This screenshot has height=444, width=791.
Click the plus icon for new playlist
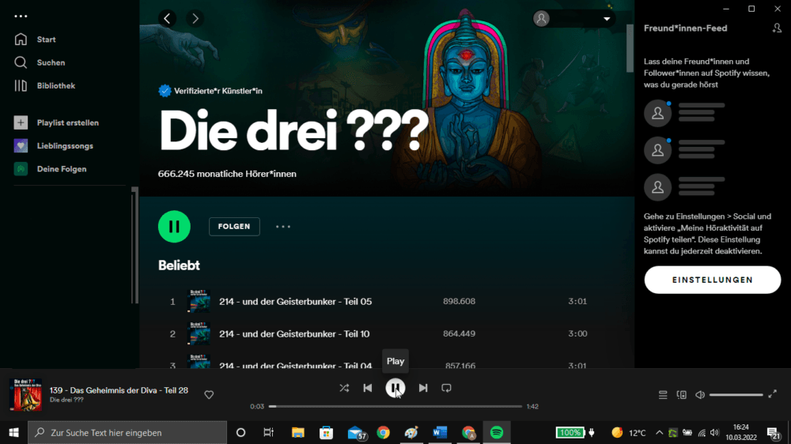pyautogui.click(x=21, y=122)
